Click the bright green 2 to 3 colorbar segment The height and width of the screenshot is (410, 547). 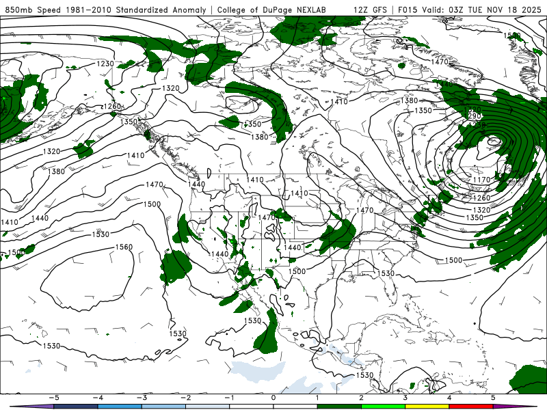coord(384,407)
